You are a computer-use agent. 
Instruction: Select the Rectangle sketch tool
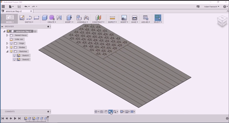click(36, 18)
